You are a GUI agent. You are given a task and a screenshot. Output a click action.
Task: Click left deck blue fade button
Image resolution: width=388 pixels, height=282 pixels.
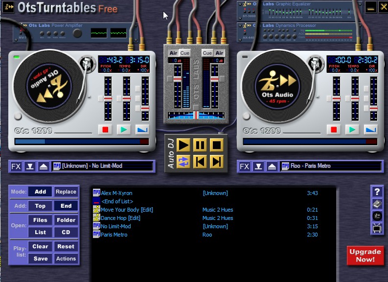(142, 130)
